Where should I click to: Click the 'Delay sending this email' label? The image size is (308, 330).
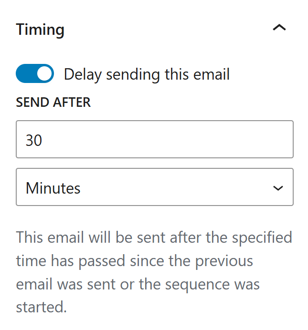tap(147, 74)
